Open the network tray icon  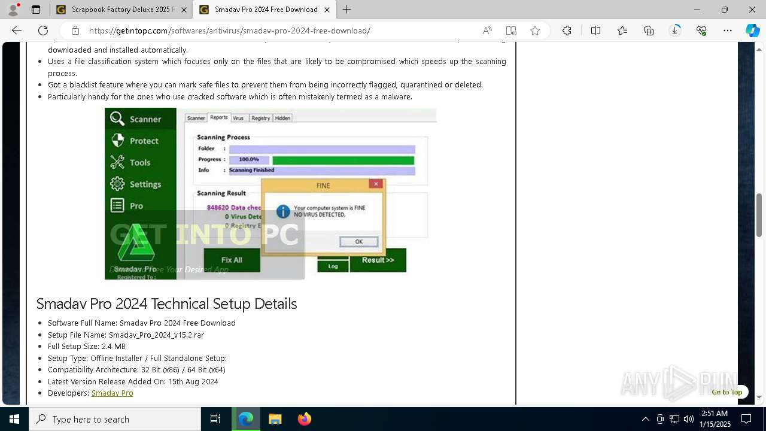click(674, 419)
